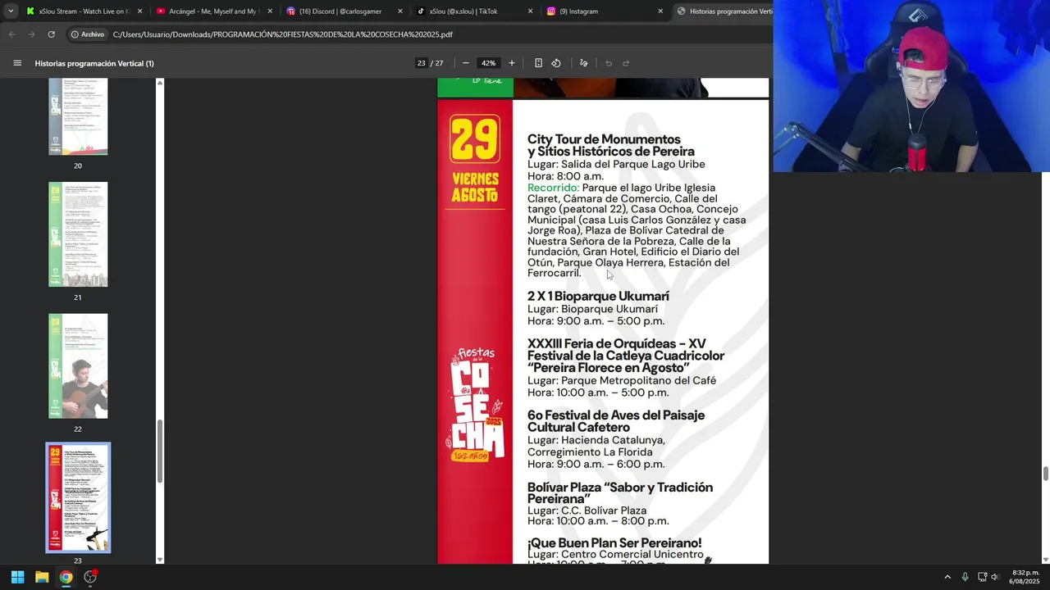Go back in browser navigation

11,34
